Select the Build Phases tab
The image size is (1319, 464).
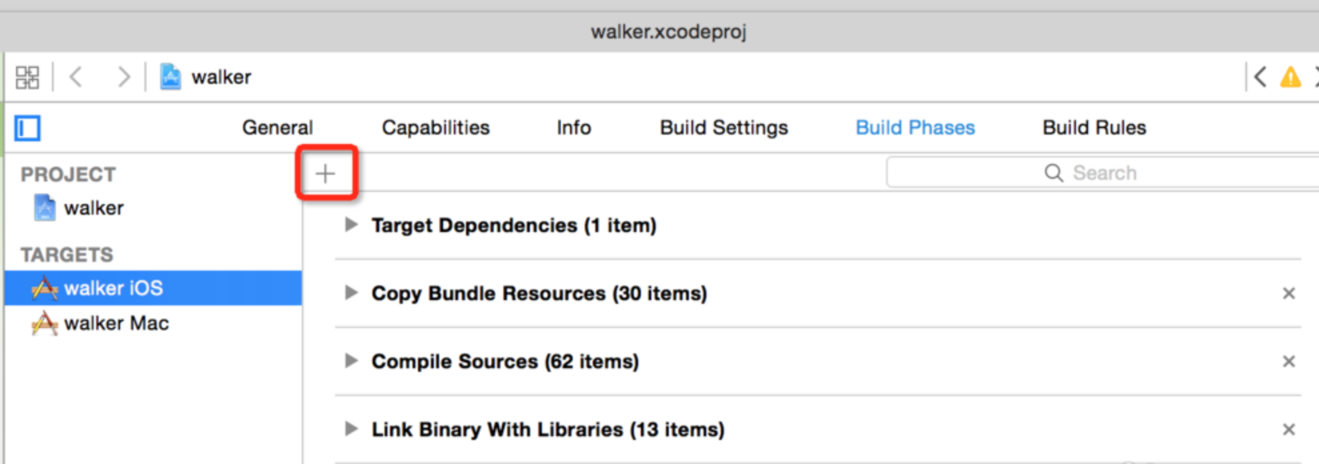tap(915, 127)
